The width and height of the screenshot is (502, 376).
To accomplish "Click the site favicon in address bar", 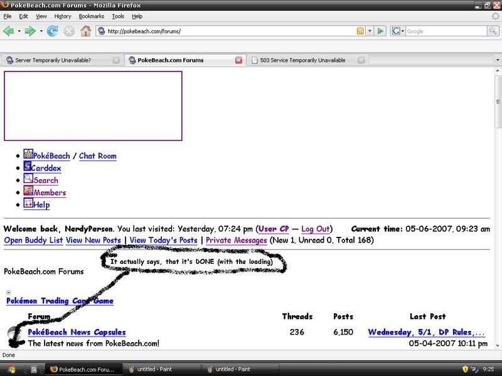I will click(x=101, y=31).
